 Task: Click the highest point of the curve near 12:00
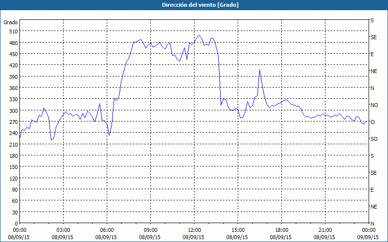pyautogui.click(x=199, y=35)
